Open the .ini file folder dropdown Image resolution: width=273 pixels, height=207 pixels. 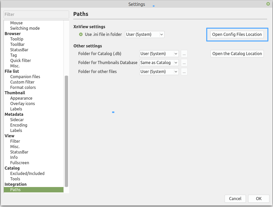point(145,34)
